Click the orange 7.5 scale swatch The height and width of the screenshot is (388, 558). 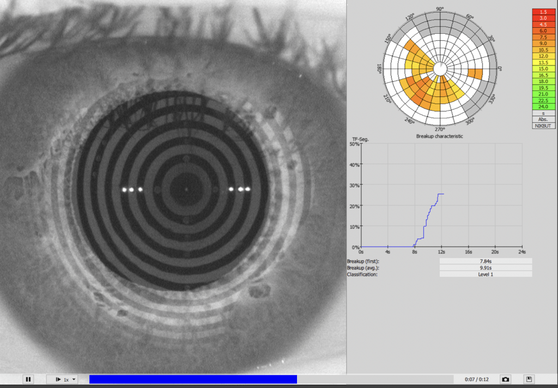tap(542, 37)
